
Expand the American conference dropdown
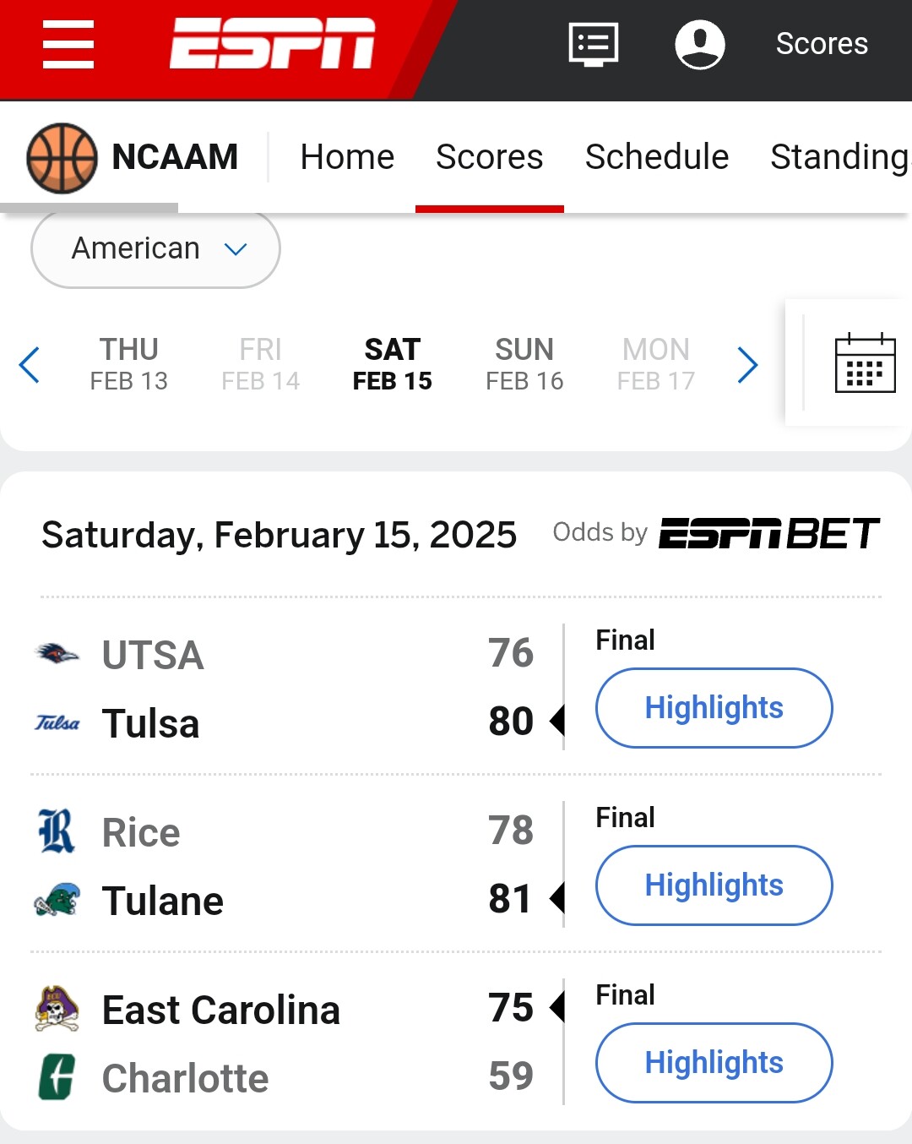point(156,249)
